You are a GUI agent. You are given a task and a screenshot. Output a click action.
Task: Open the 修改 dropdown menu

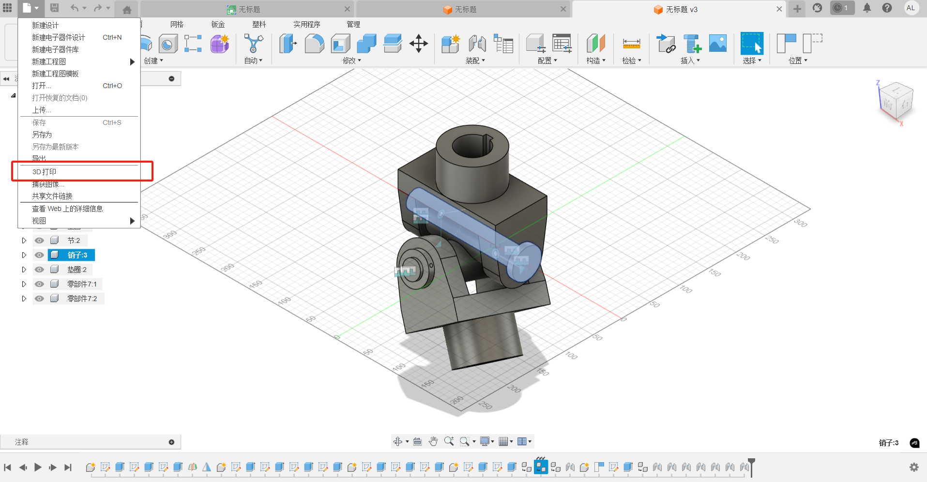click(x=352, y=60)
